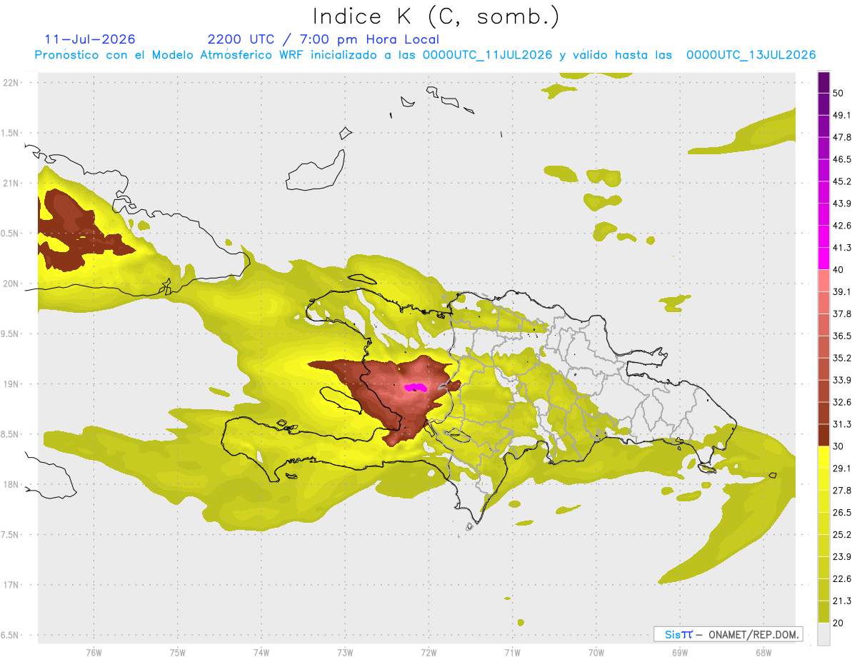Click the date text "11-Jul-2026"
Viewport: 857px width, 662px height.
(90, 39)
